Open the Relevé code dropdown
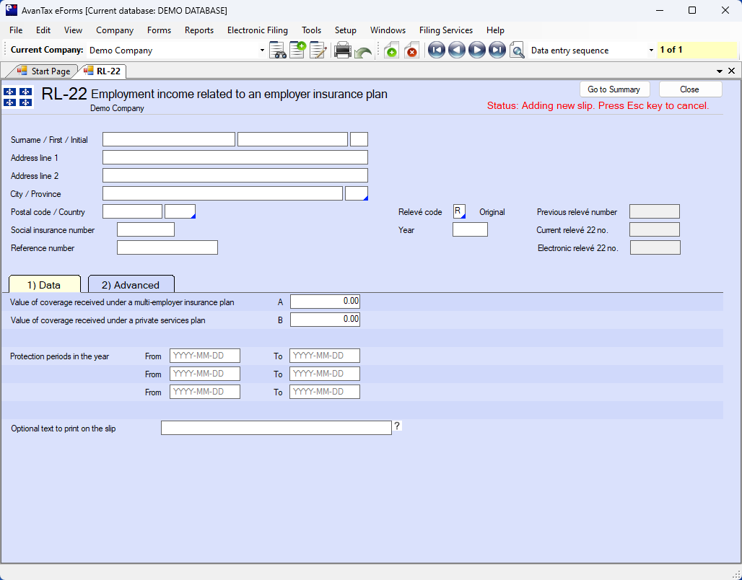The width and height of the screenshot is (742, 580). [x=459, y=211]
